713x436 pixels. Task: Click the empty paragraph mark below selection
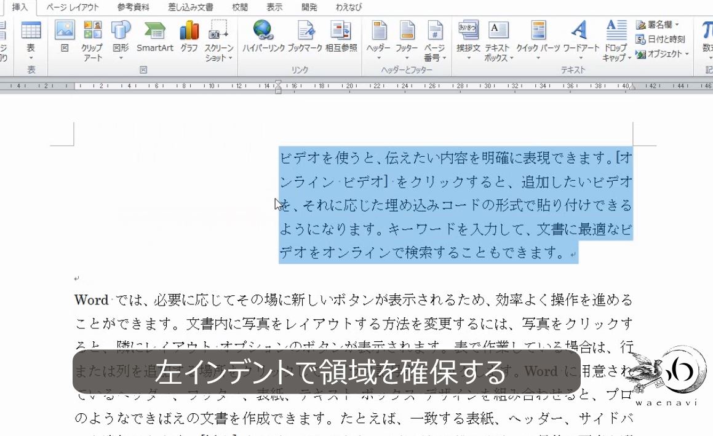pos(76,278)
